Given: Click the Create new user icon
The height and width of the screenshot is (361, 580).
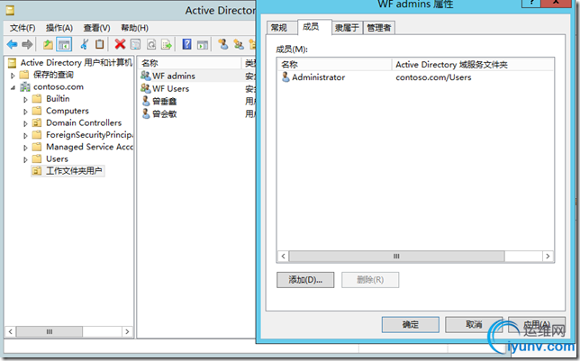Looking at the screenshot, I should click(x=222, y=44).
